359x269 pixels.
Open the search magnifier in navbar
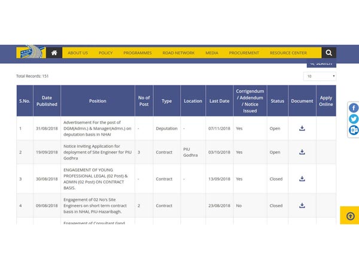click(328, 53)
